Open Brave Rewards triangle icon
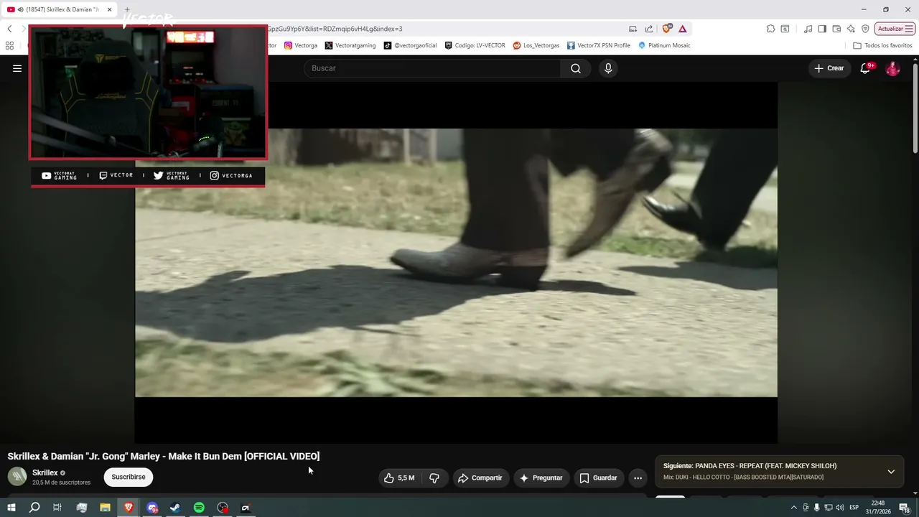919x517 pixels. (683, 29)
